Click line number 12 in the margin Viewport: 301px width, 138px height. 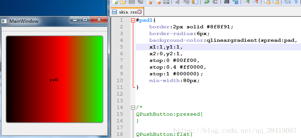tap(119, 94)
